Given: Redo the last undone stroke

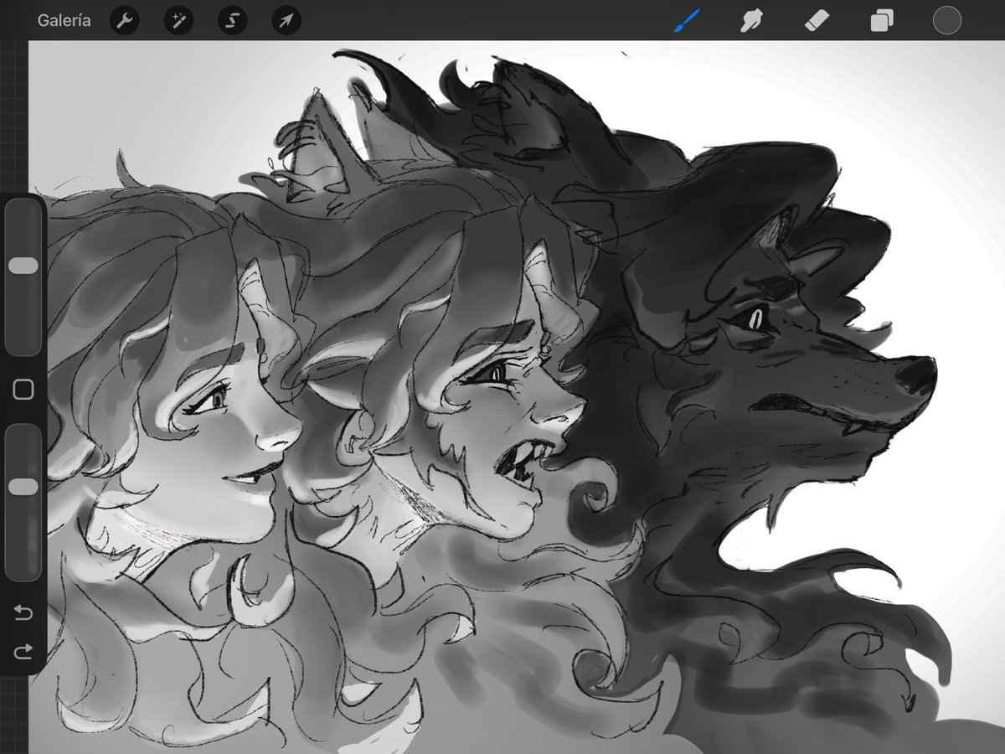Looking at the screenshot, I should (x=23, y=650).
